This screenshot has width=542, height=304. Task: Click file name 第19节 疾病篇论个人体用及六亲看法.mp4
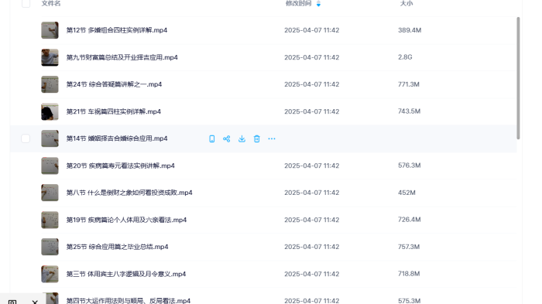click(126, 220)
